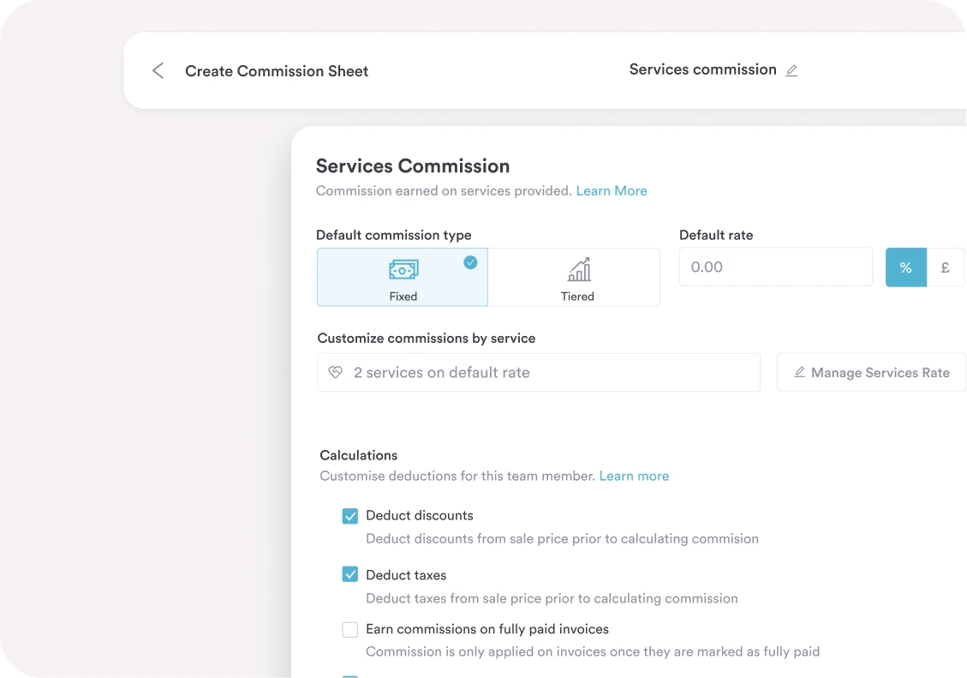Click blue checkmark badge on Fixed card
The width and height of the screenshot is (967, 678).
470,262
